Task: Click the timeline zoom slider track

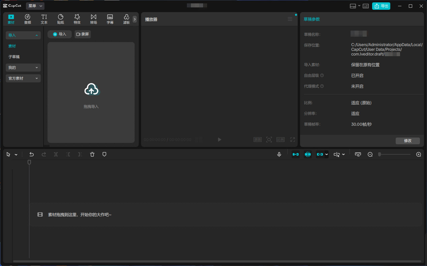Action: click(395, 154)
